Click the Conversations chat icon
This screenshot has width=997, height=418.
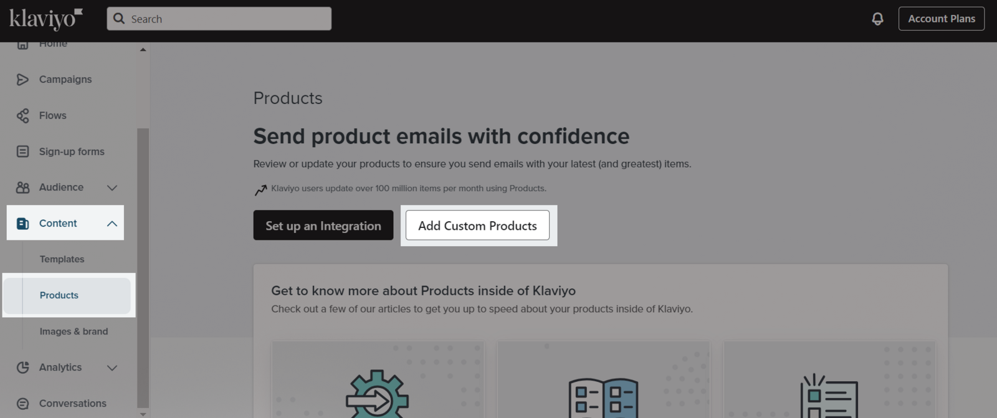pyautogui.click(x=22, y=404)
